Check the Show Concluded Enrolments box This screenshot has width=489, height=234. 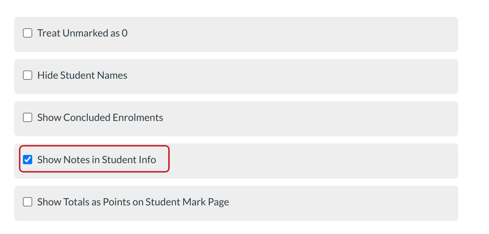point(28,118)
